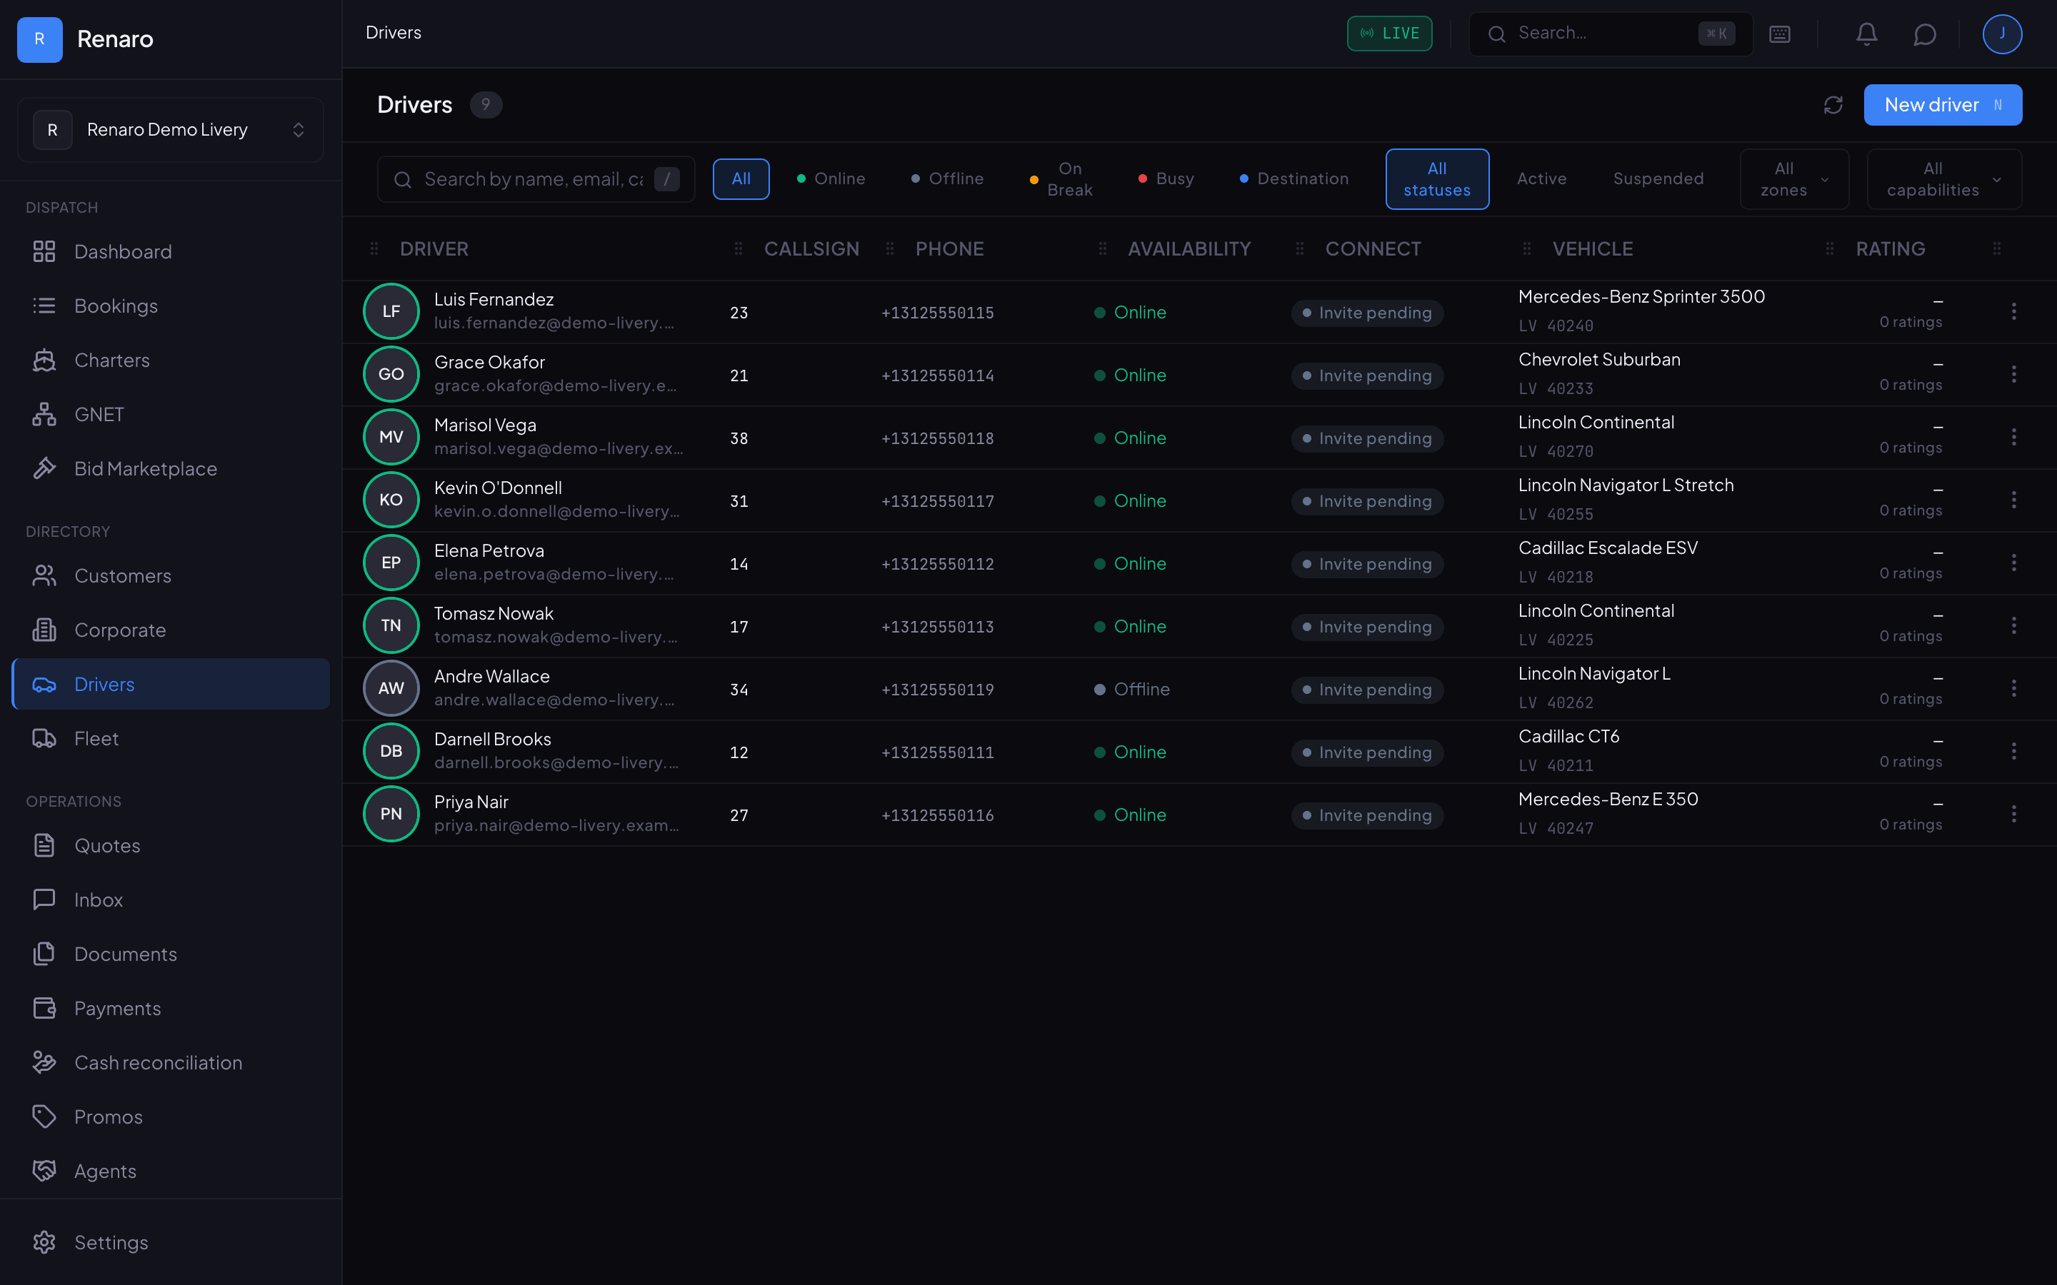This screenshot has width=2057, height=1285.
Task: Refresh the drivers list
Action: pyautogui.click(x=1833, y=104)
